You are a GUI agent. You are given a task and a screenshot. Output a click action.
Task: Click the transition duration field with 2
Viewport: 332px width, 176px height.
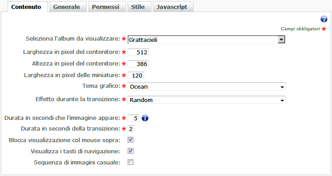(x=131, y=129)
